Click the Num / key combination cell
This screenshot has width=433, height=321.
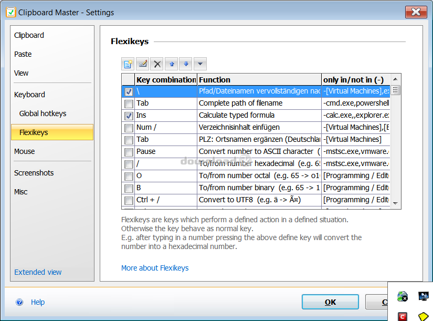pyautogui.click(x=166, y=128)
